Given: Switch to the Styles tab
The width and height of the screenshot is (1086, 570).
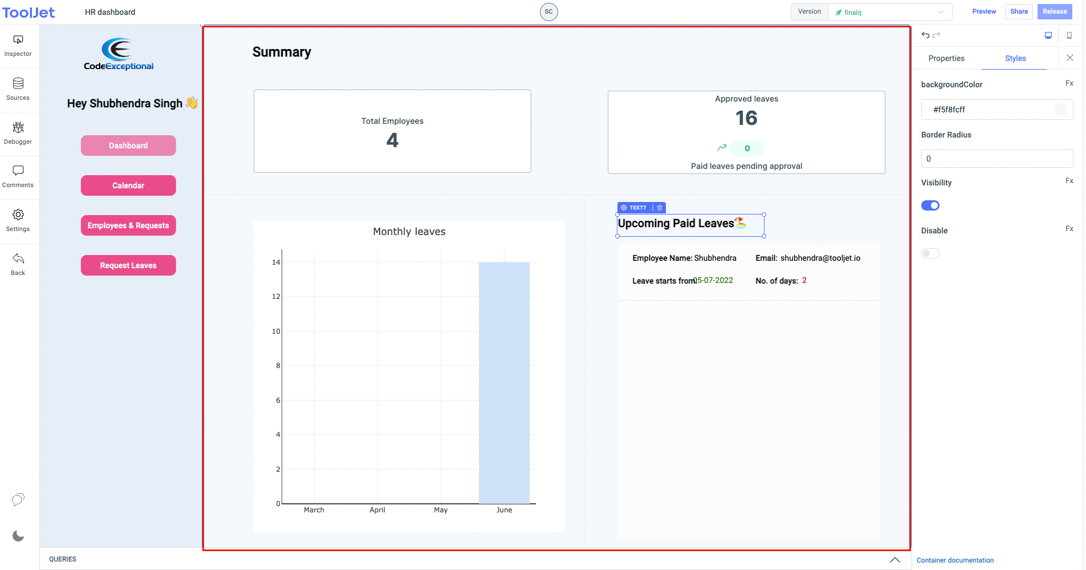Looking at the screenshot, I should click(x=1015, y=58).
